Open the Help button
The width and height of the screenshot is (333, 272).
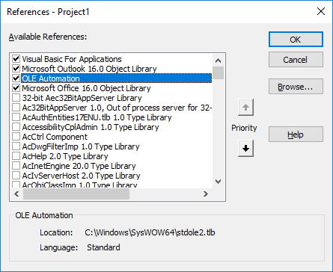coord(296,135)
